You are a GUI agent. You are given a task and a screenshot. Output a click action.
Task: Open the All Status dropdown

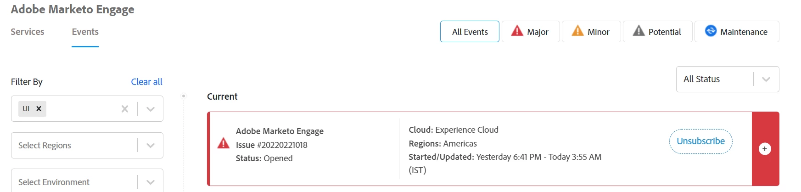tap(727, 79)
